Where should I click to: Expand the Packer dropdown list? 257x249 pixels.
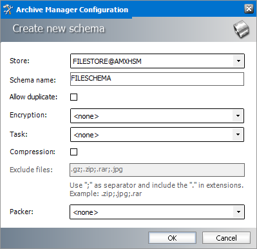(x=238, y=212)
